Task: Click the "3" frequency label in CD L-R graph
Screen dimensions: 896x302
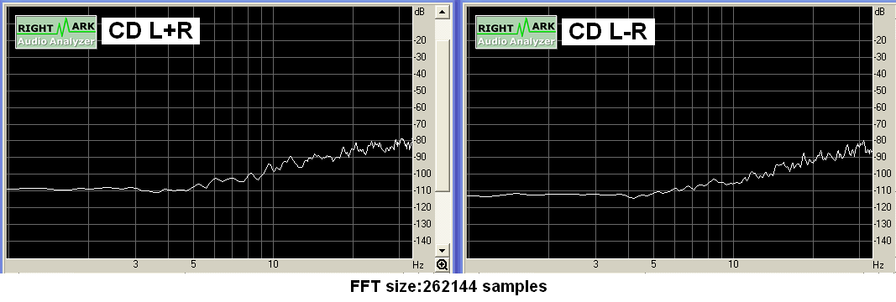Action: (596, 264)
